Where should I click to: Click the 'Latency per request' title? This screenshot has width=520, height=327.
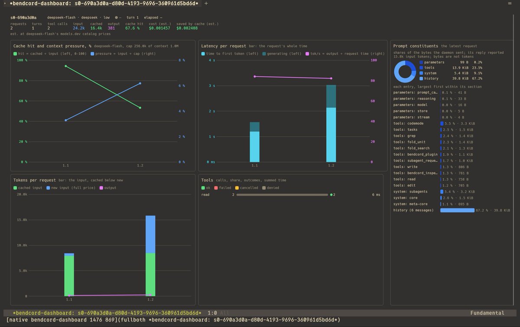click(x=224, y=46)
